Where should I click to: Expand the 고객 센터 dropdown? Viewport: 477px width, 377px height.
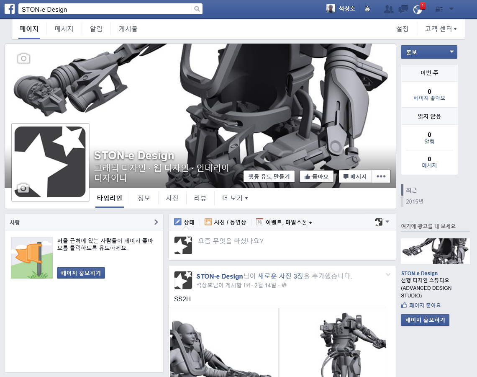(441, 29)
